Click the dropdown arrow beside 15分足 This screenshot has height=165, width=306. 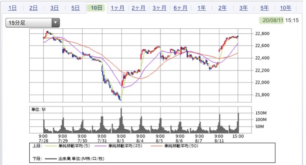(56, 23)
